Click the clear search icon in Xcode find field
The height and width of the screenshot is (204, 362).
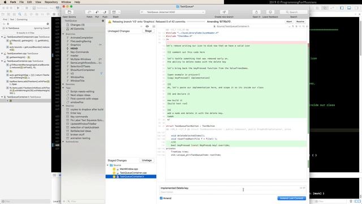click(x=48, y=24)
